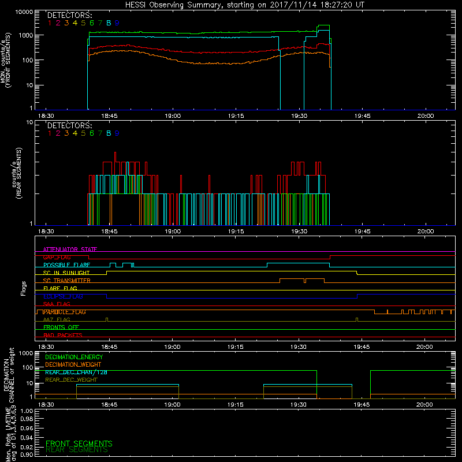Click the SC_TRANSMITTER flag label
The width and height of the screenshot is (462, 462).
click(x=67, y=281)
